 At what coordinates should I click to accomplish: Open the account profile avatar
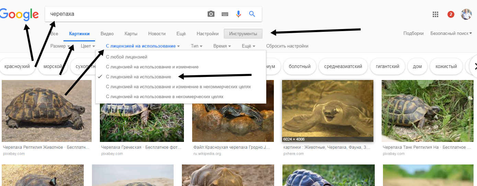(x=466, y=14)
